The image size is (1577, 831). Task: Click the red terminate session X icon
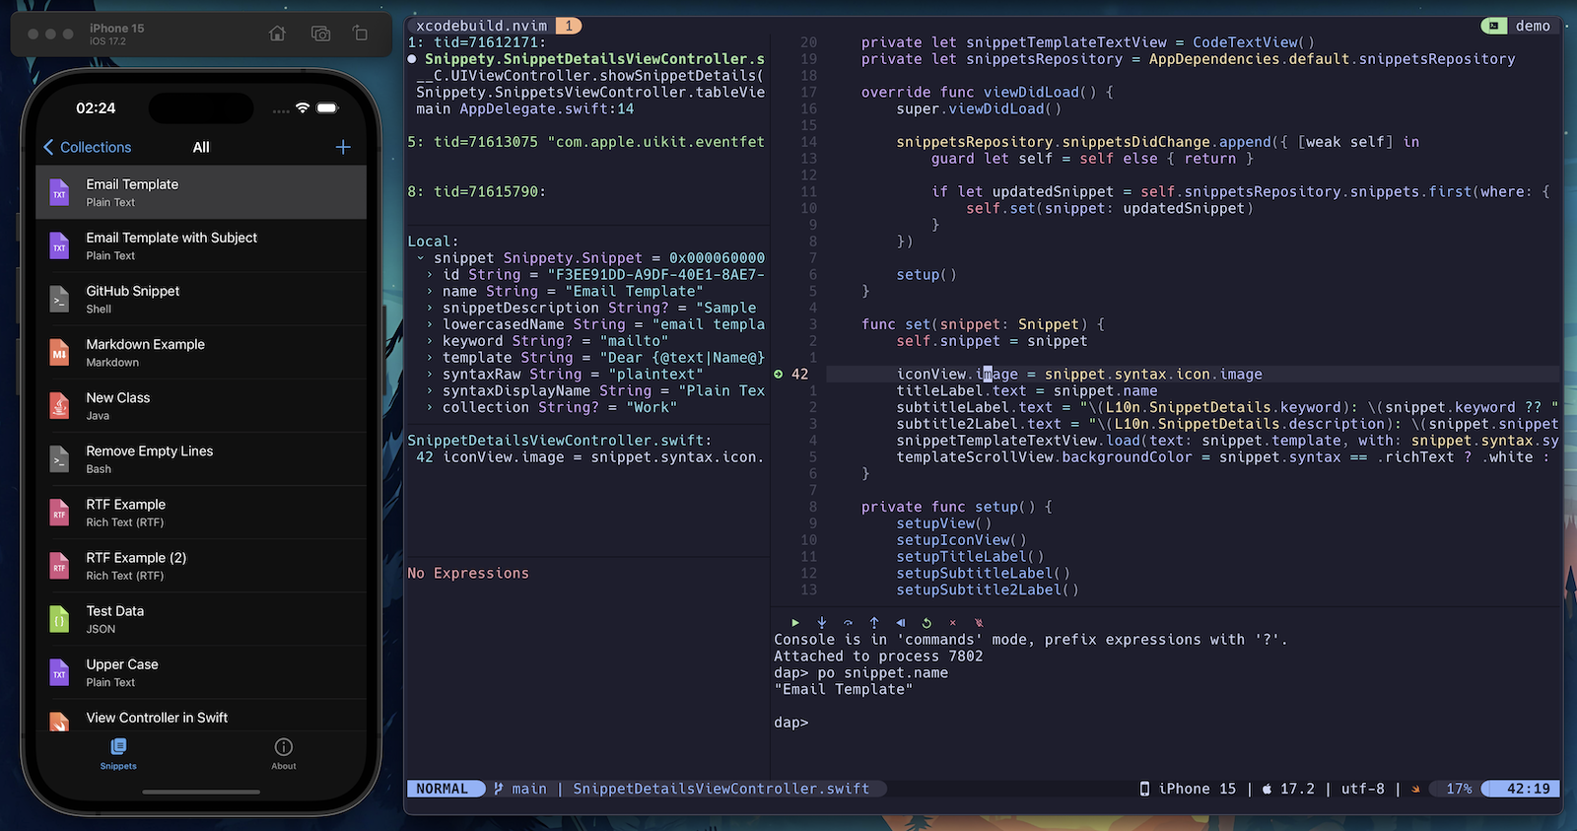tap(952, 623)
